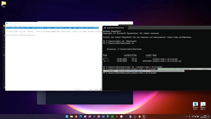211x119 pixels.
Task: Click the Directory path line in PowerShell
Action: (124, 49)
